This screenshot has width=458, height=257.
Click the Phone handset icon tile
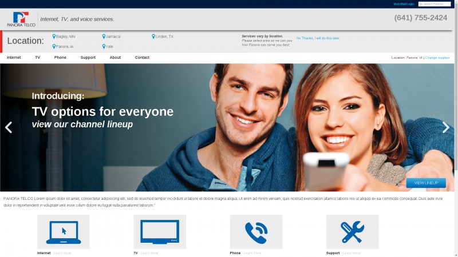click(x=256, y=232)
